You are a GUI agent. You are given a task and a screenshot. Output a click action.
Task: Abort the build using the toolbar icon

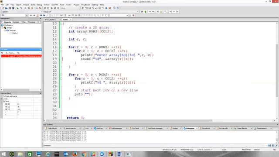(58, 8)
